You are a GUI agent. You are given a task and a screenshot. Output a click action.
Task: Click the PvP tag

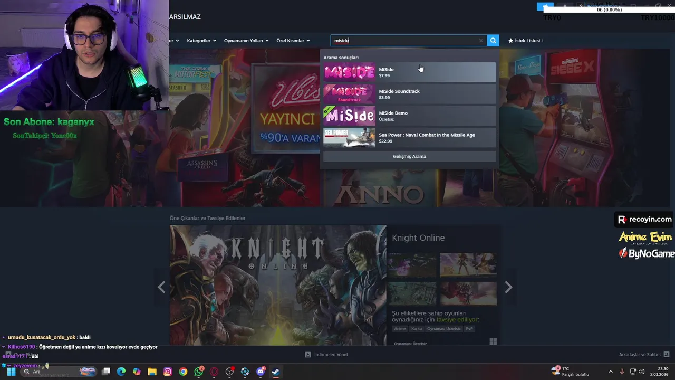(x=469, y=329)
